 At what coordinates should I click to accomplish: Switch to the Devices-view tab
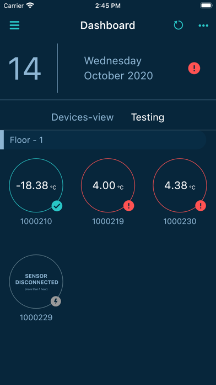pos(83,117)
